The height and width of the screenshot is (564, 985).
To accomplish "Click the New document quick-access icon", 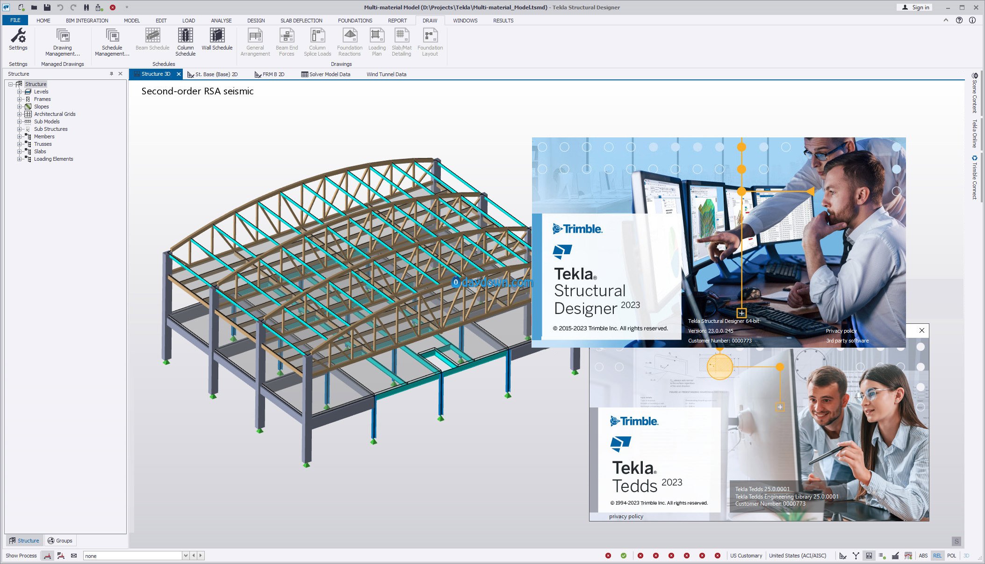I will coord(22,7).
